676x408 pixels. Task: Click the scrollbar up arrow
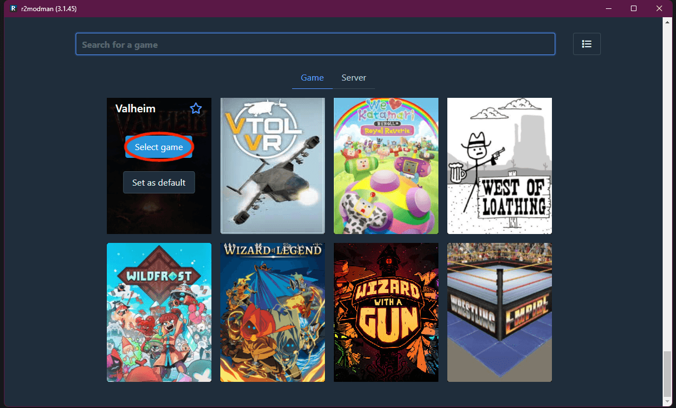click(668, 21)
